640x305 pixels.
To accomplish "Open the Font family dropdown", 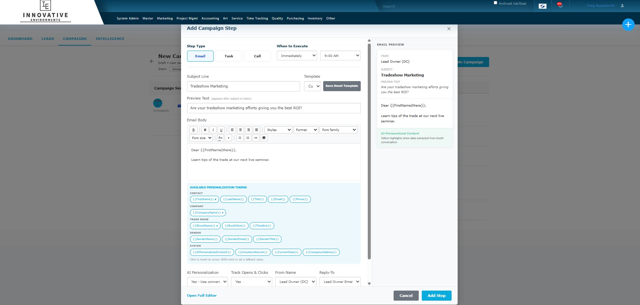I will tap(338, 130).
